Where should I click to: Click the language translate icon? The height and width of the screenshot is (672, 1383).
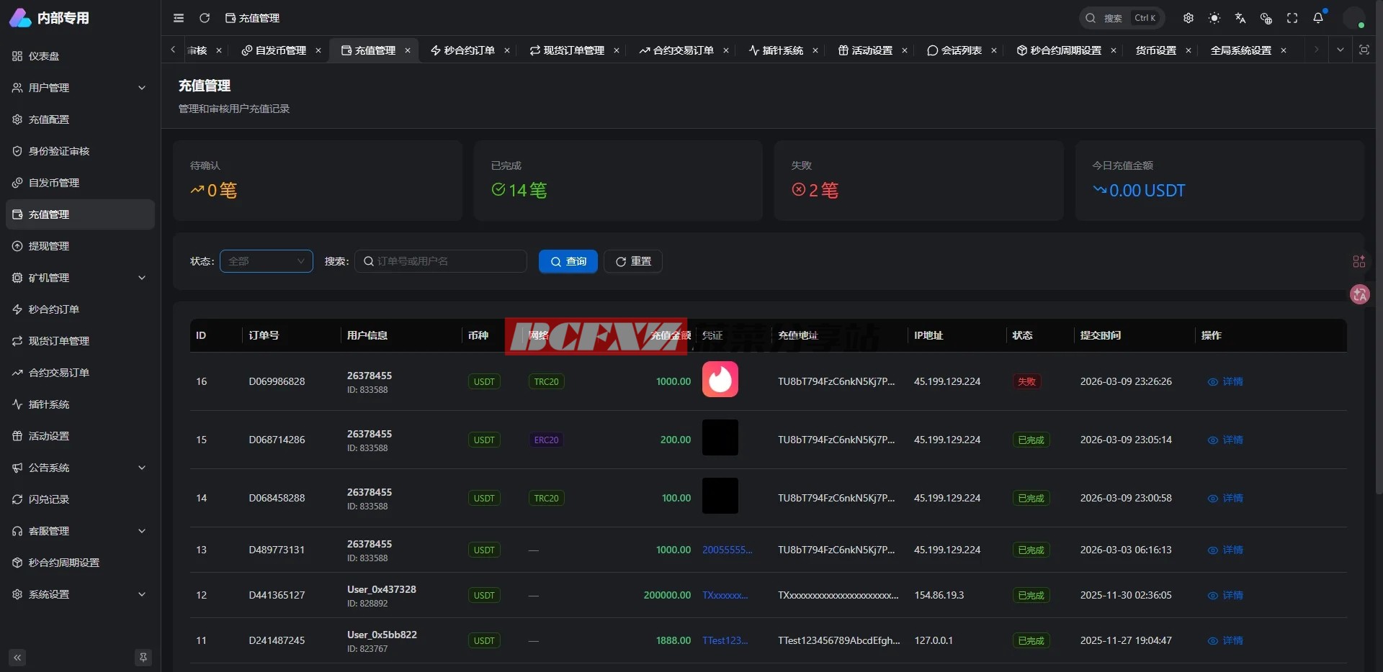tap(1240, 18)
